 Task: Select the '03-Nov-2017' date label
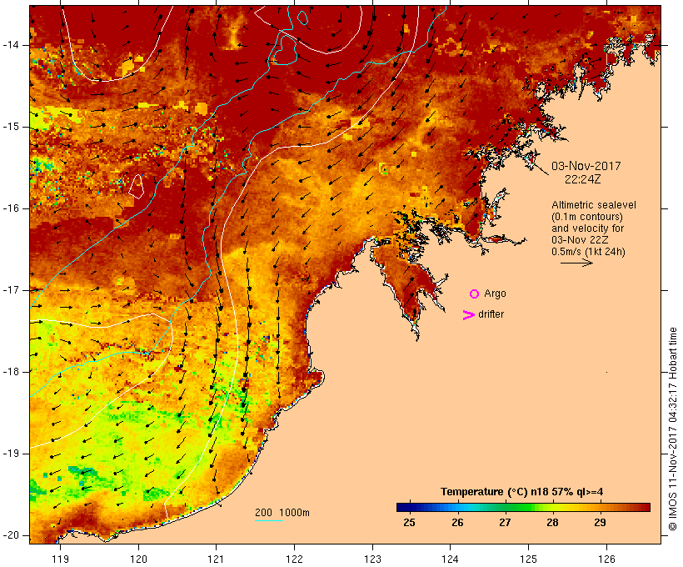click(586, 166)
